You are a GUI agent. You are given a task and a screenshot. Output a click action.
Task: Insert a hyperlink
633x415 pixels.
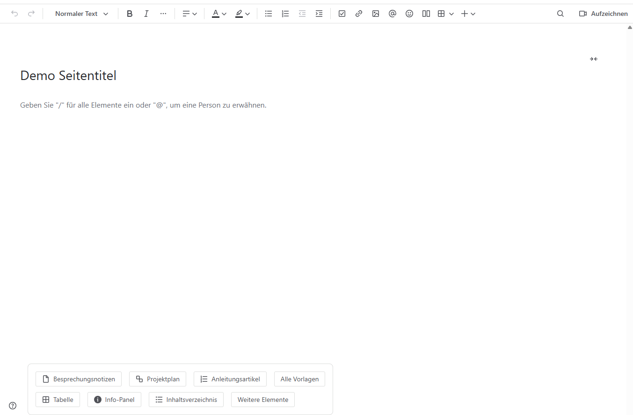tap(359, 14)
